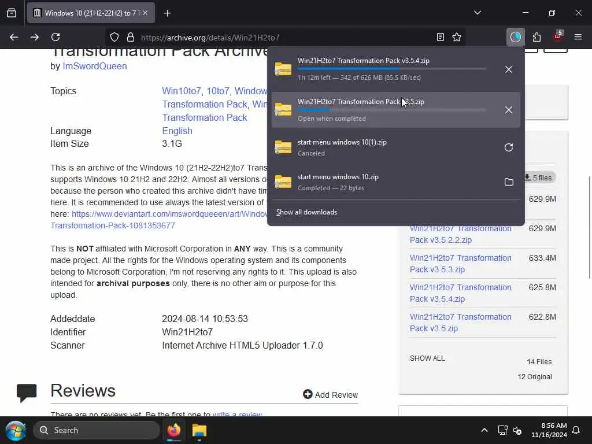The width and height of the screenshot is (592, 444).
Task: Open the deviantart.com pack link
Action: (169, 214)
